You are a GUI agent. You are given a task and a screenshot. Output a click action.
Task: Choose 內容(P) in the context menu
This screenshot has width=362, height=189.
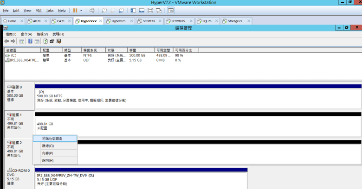tap(48, 153)
